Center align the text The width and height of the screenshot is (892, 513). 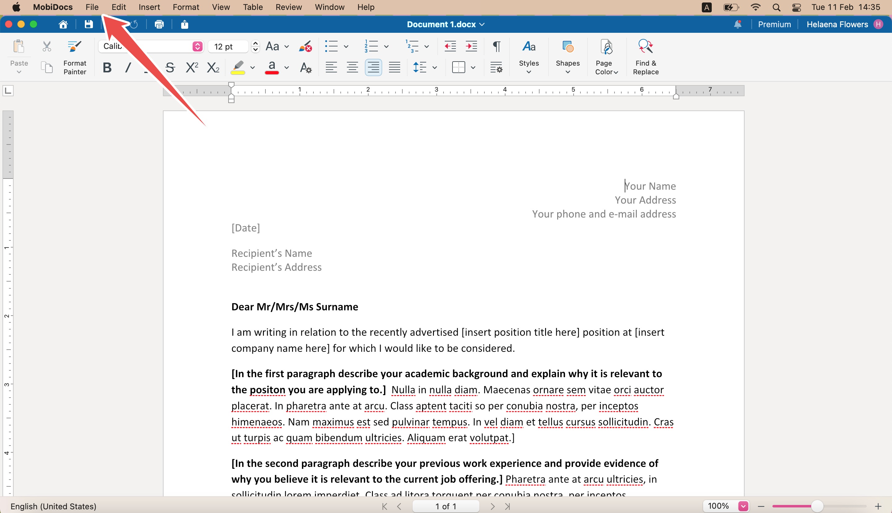click(x=352, y=67)
